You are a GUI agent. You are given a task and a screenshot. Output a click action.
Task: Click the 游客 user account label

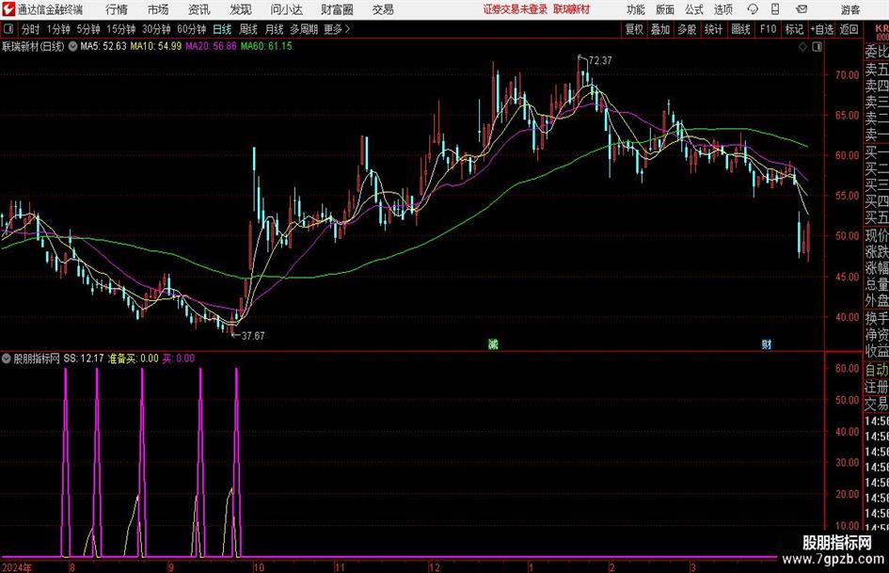[x=850, y=9]
